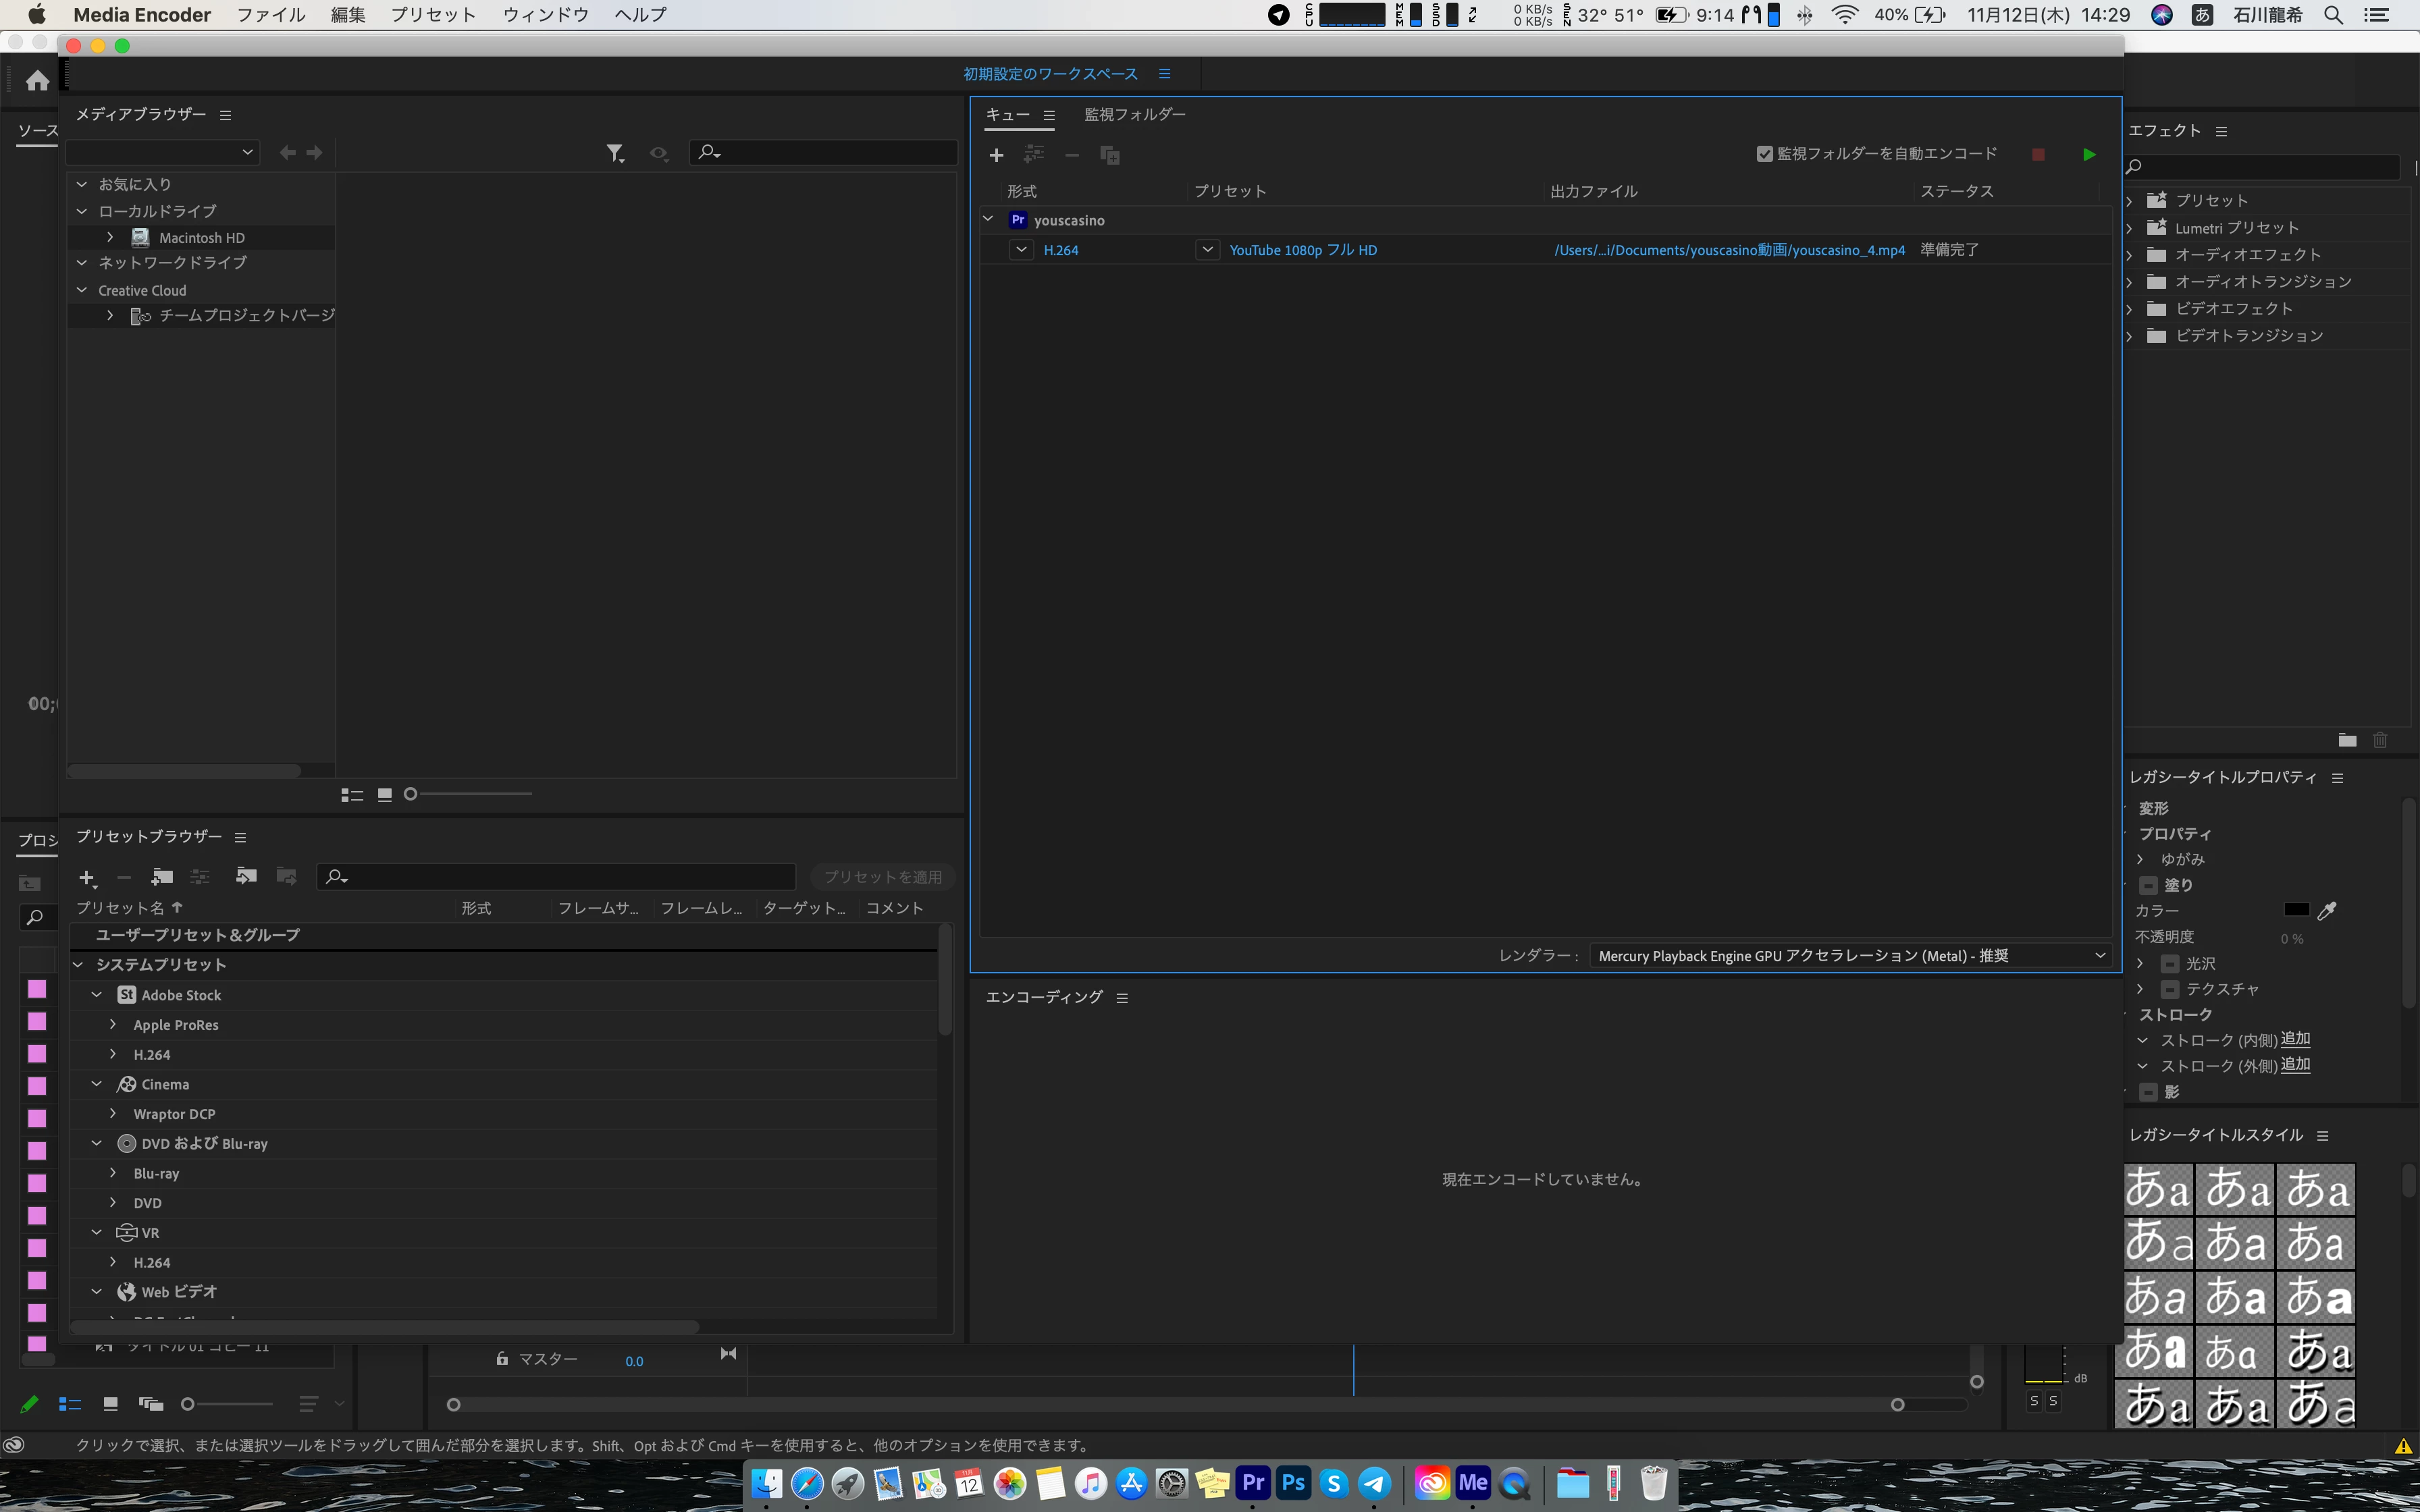Toggle the 影 checkbox
This screenshot has height=1512, width=2420.
pyautogui.click(x=2148, y=1092)
